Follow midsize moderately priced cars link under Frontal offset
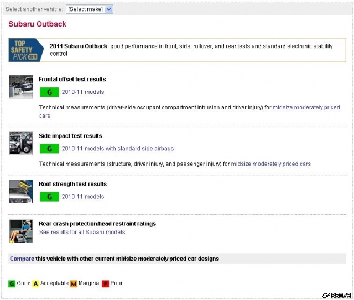Image resolution: width=354 pixels, height=300 pixels. coord(306,107)
